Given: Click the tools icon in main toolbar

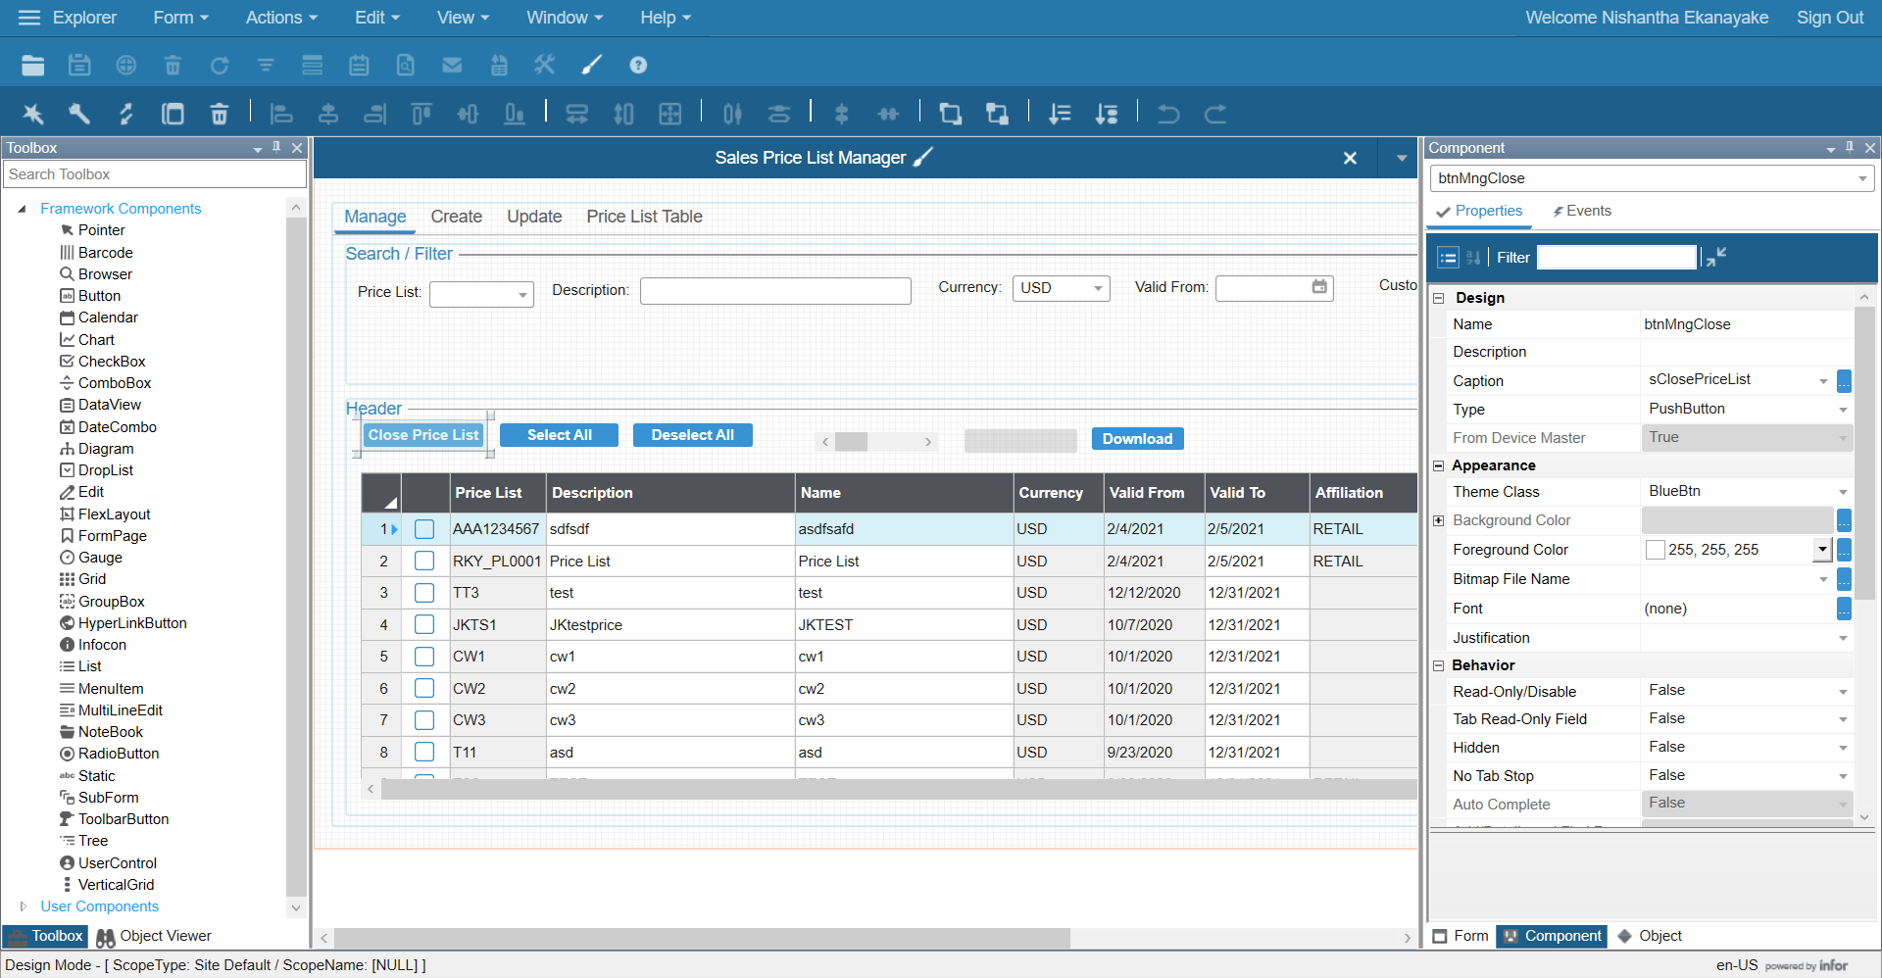Looking at the screenshot, I should click(544, 66).
